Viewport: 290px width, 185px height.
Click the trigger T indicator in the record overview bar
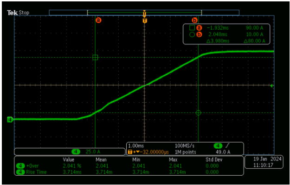(x=144, y=13)
